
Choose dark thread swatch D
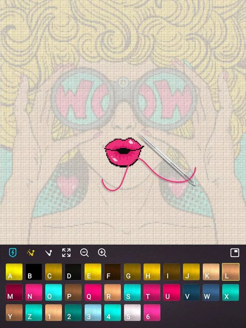tap(73, 272)
